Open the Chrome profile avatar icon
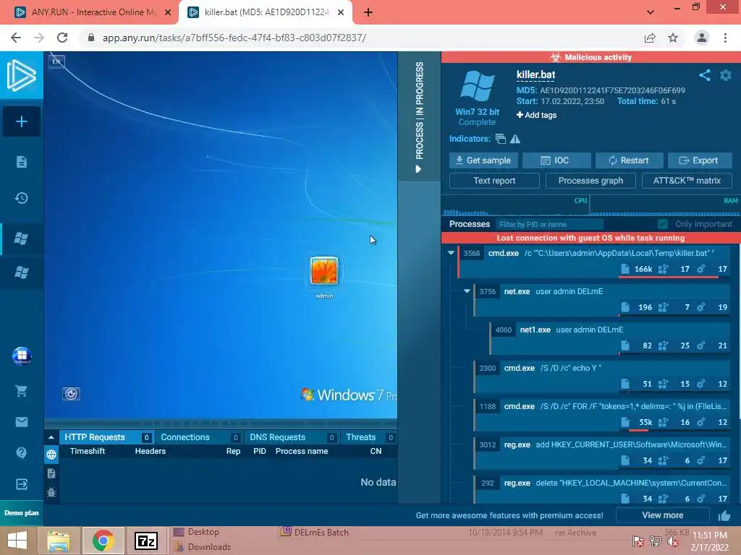741x555 pixels. coord(702,38)
